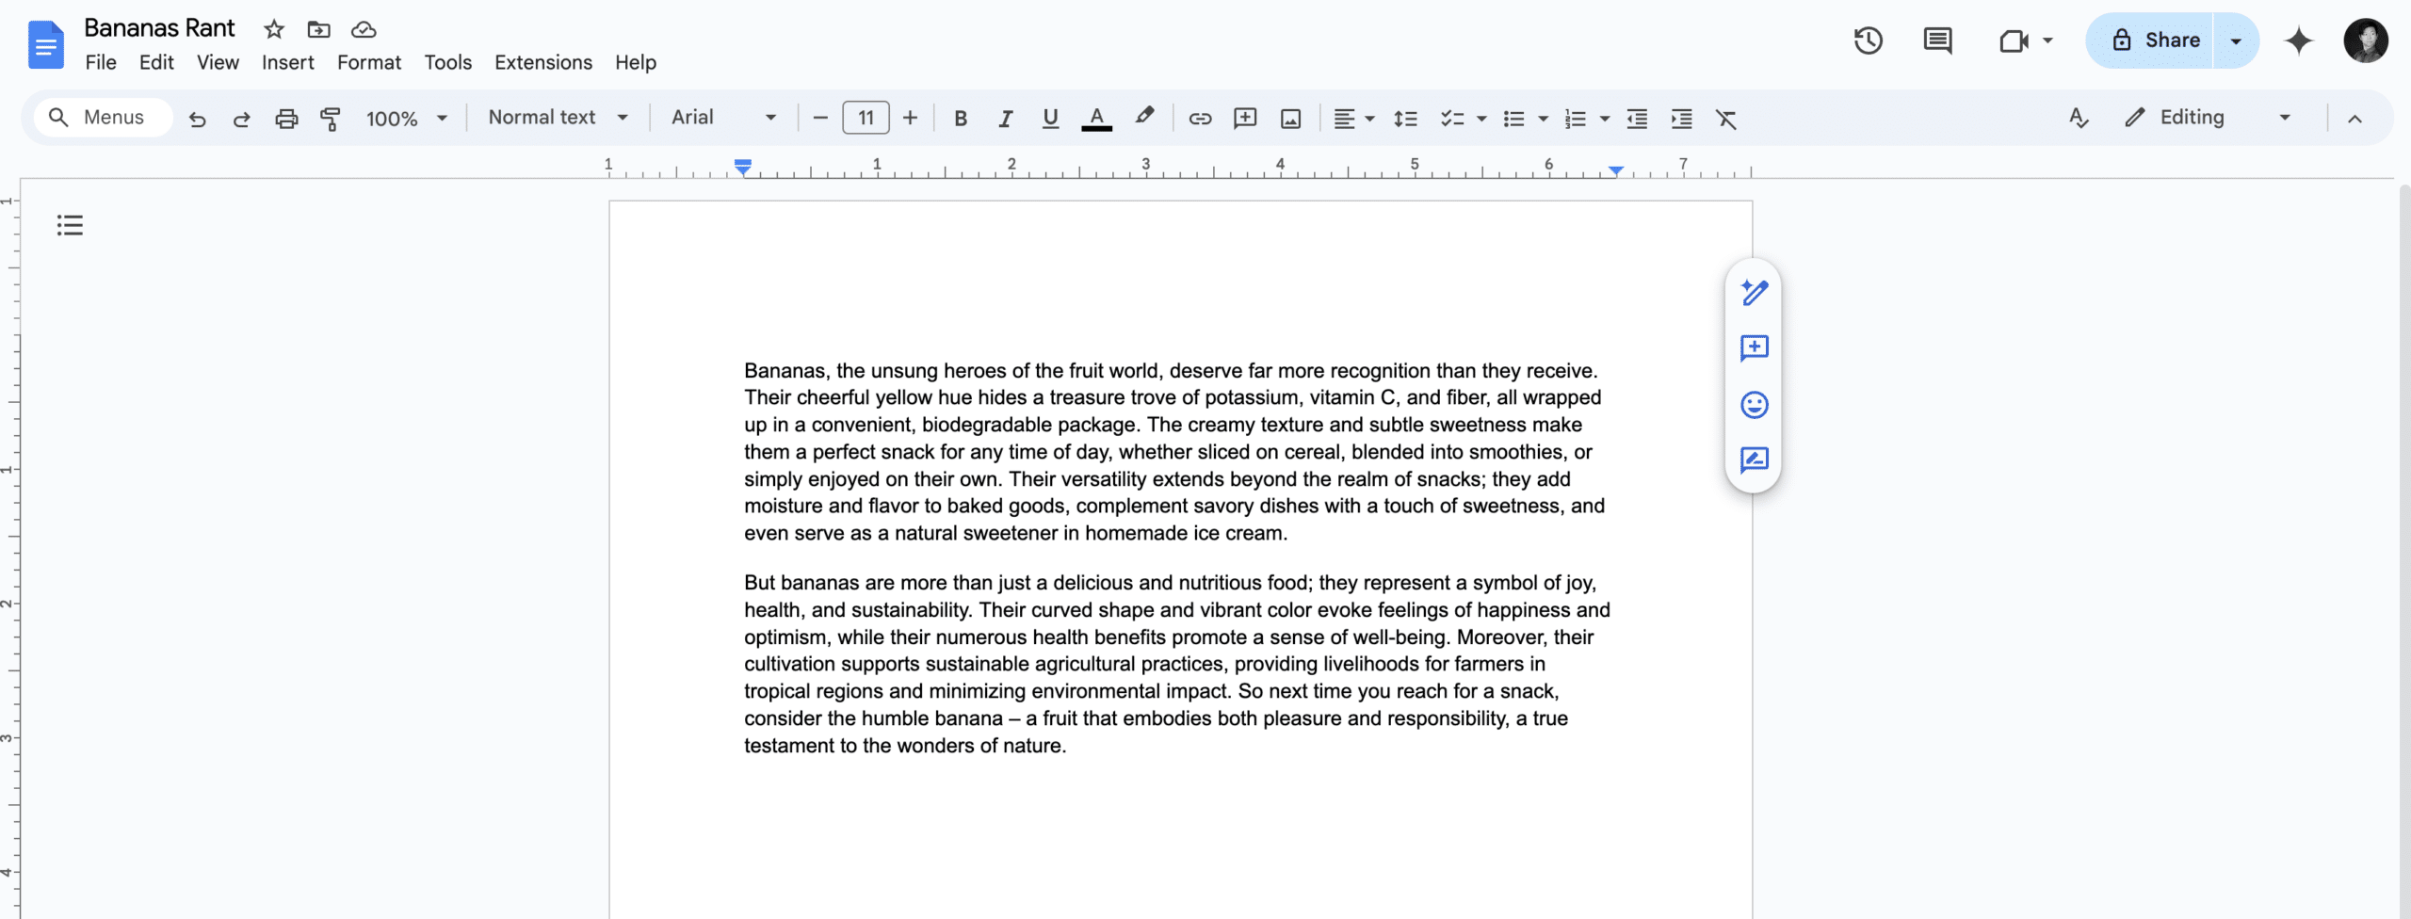The height and width of the screenshot is (919, 2411).
Task: Open the comments history icon
Action: [1937, 40]
